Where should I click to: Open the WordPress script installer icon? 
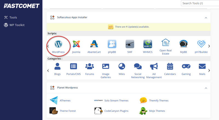58,44
